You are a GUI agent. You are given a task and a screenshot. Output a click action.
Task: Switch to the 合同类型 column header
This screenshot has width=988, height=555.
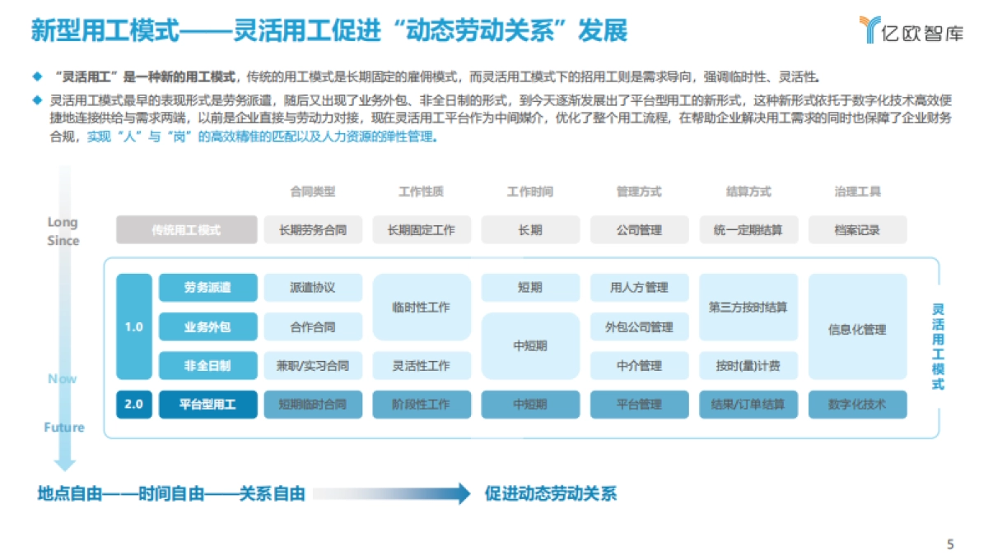point(313,192)
